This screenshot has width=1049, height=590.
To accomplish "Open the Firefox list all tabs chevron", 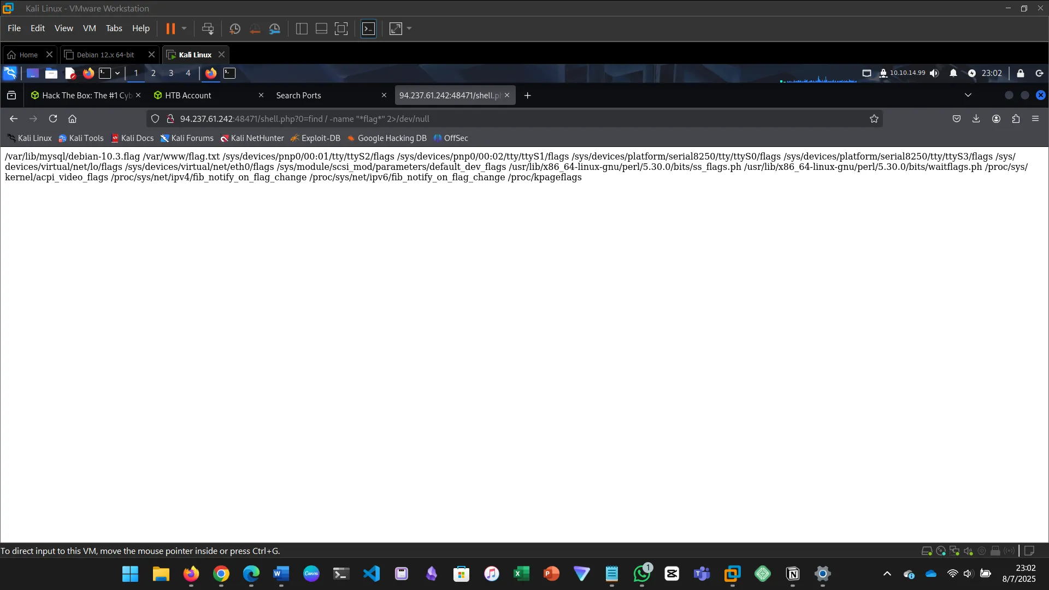I will [968, 95].
